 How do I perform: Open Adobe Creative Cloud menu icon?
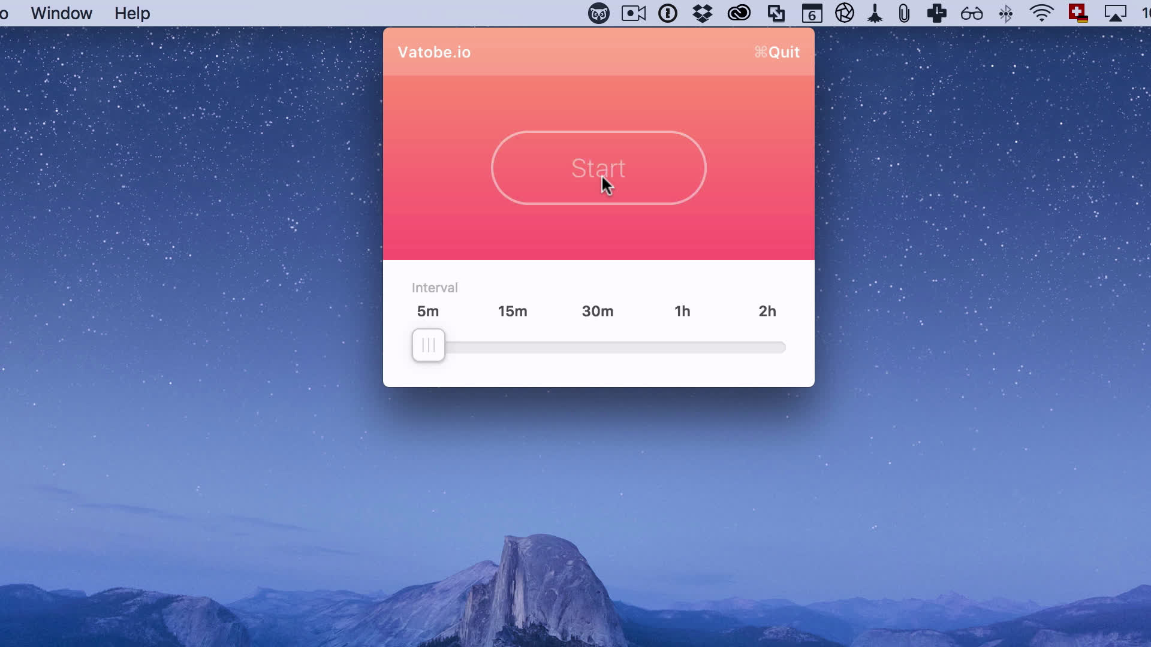[739, 13]
